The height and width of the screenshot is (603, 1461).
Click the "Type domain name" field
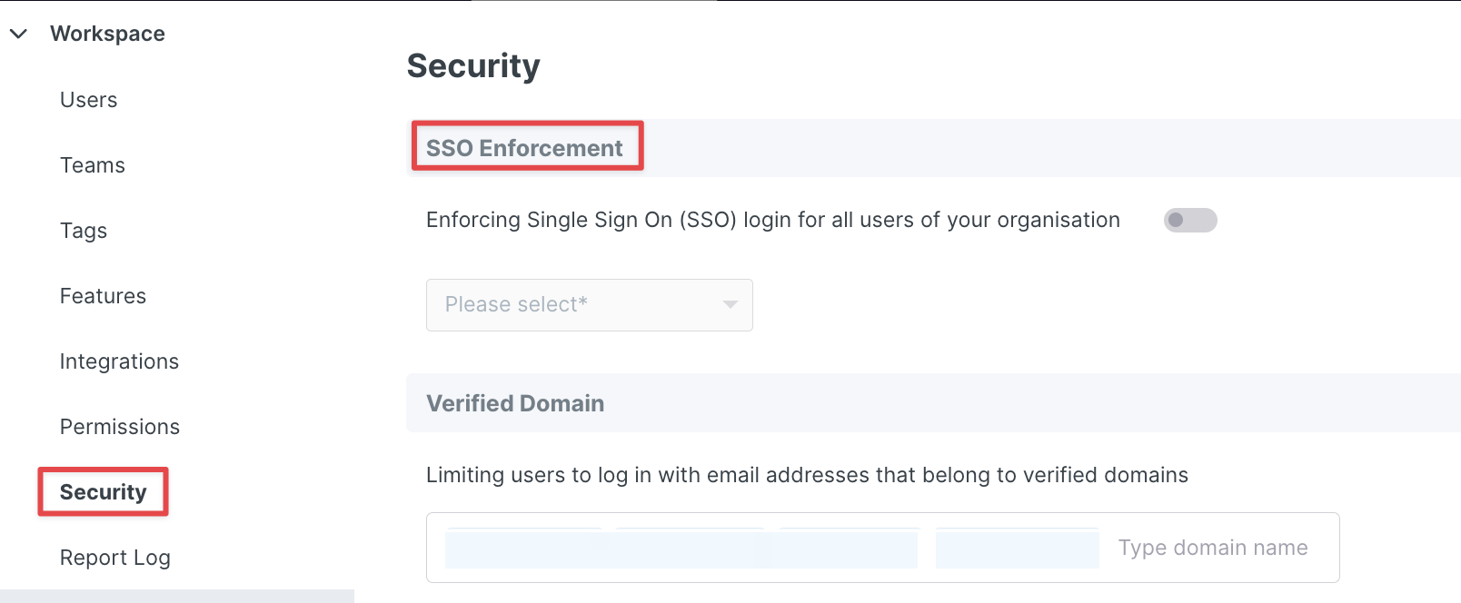(1212, 548)
